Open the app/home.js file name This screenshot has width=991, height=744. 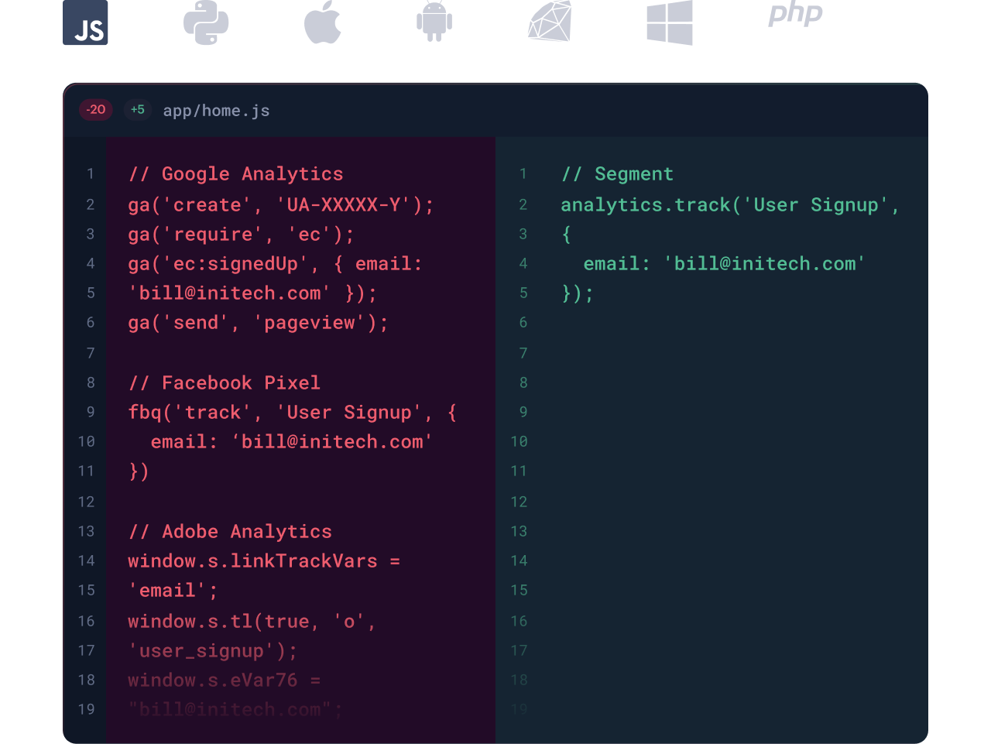tap(216, 111)
